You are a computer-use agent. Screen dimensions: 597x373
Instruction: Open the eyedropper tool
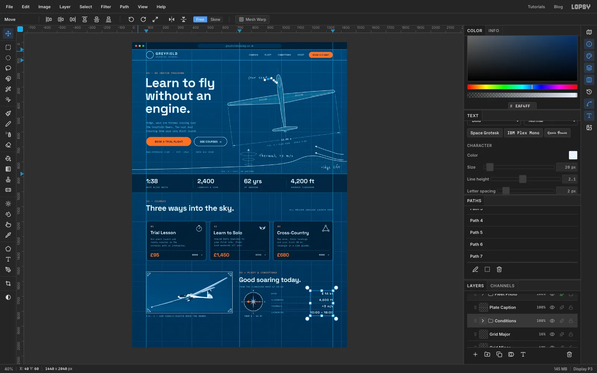(x=8, y=235)
